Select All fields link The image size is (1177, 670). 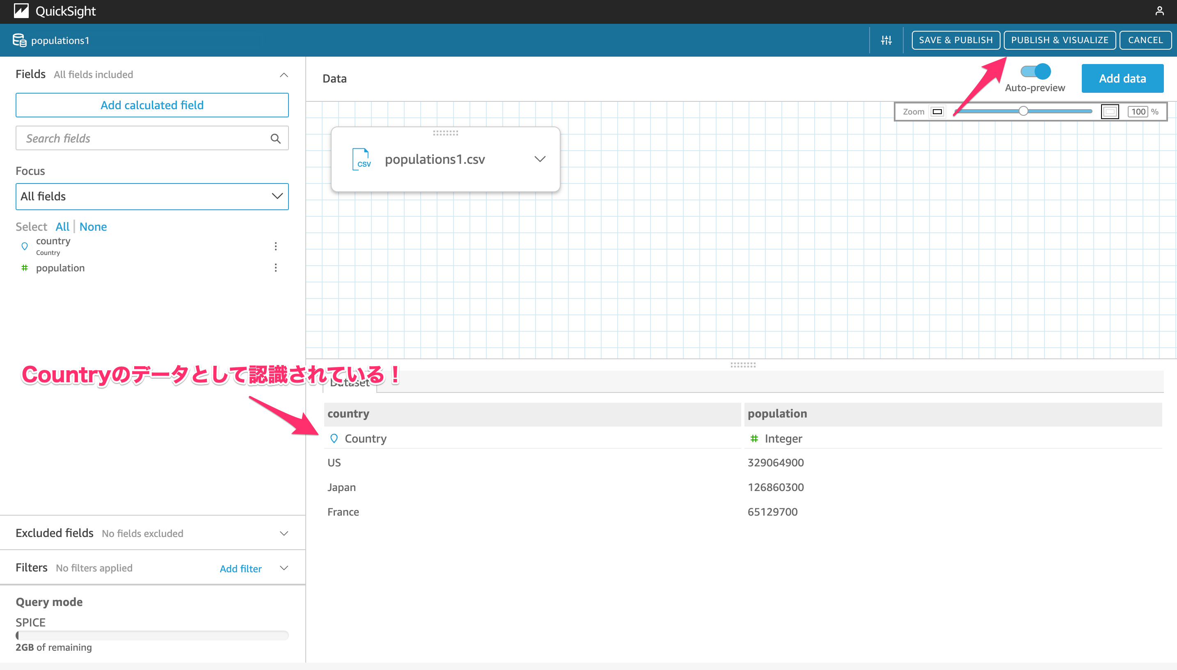pyautogui.click(x=62, y=226)
